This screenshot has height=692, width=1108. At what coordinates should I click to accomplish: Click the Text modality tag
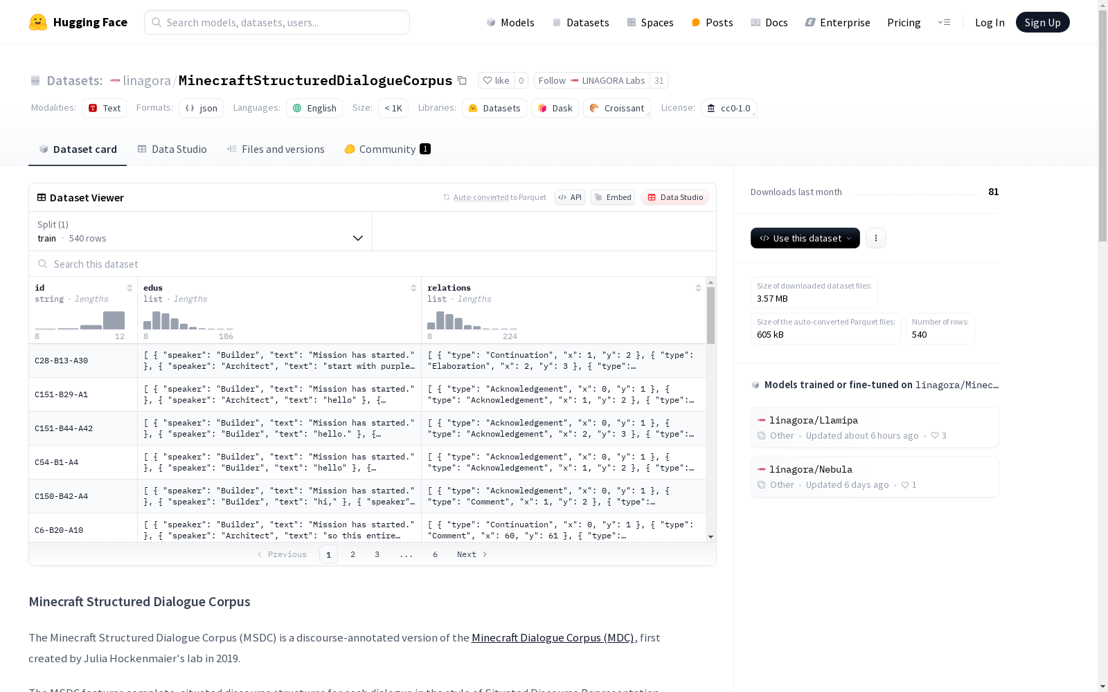click(x=104, y=108)
